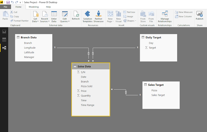
Task: Open Manage Relationships
Action: 165,16
